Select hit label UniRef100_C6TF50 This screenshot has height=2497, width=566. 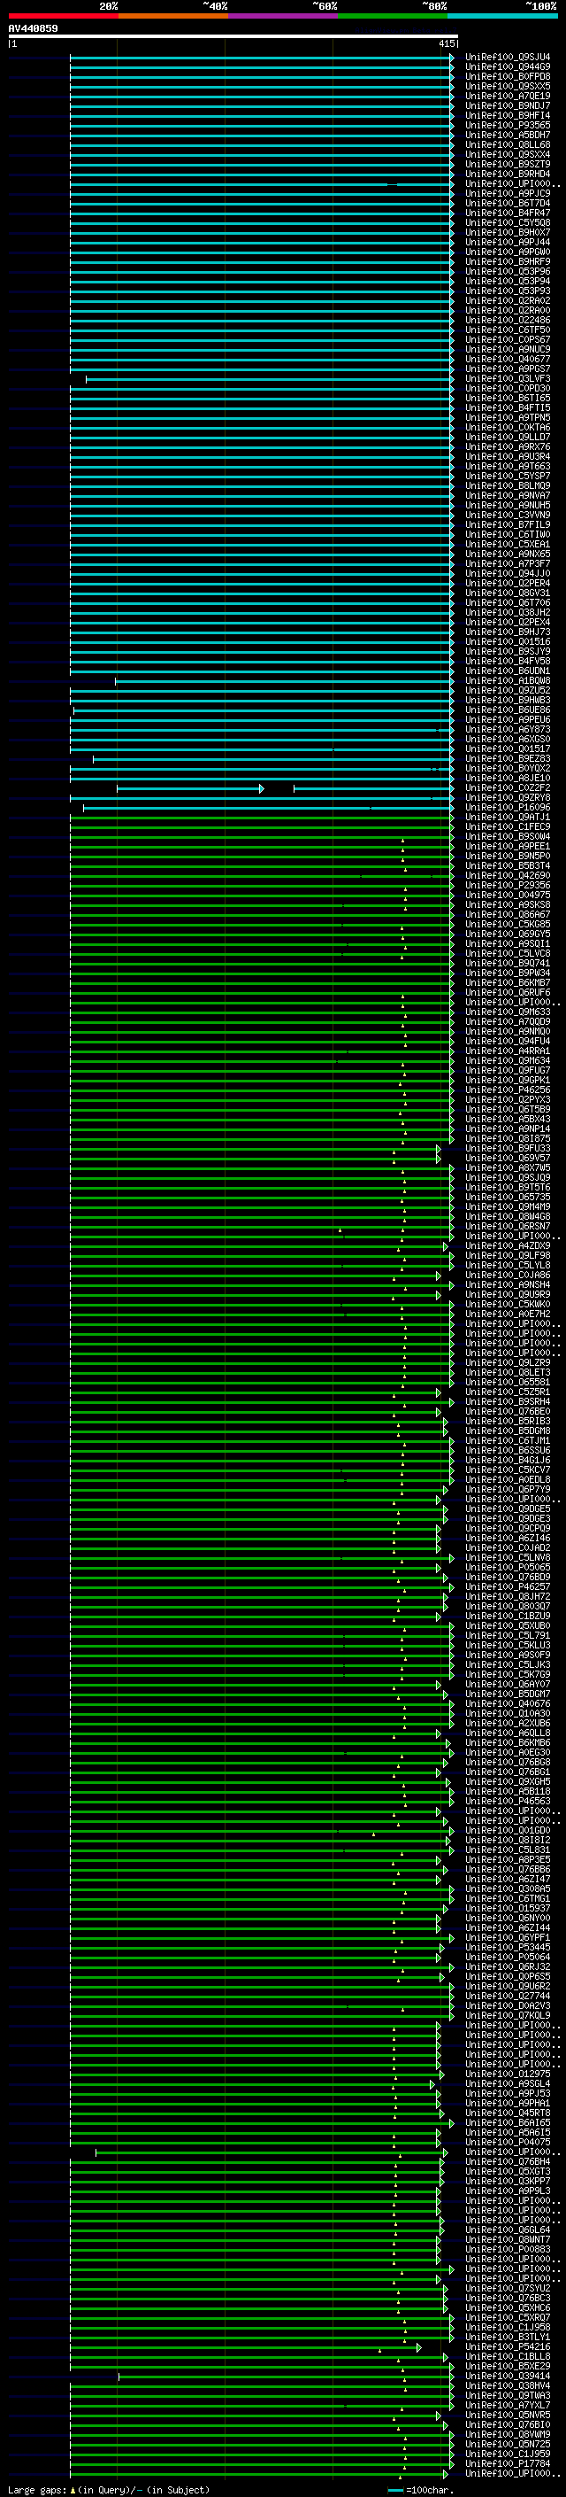pos(508,330)
